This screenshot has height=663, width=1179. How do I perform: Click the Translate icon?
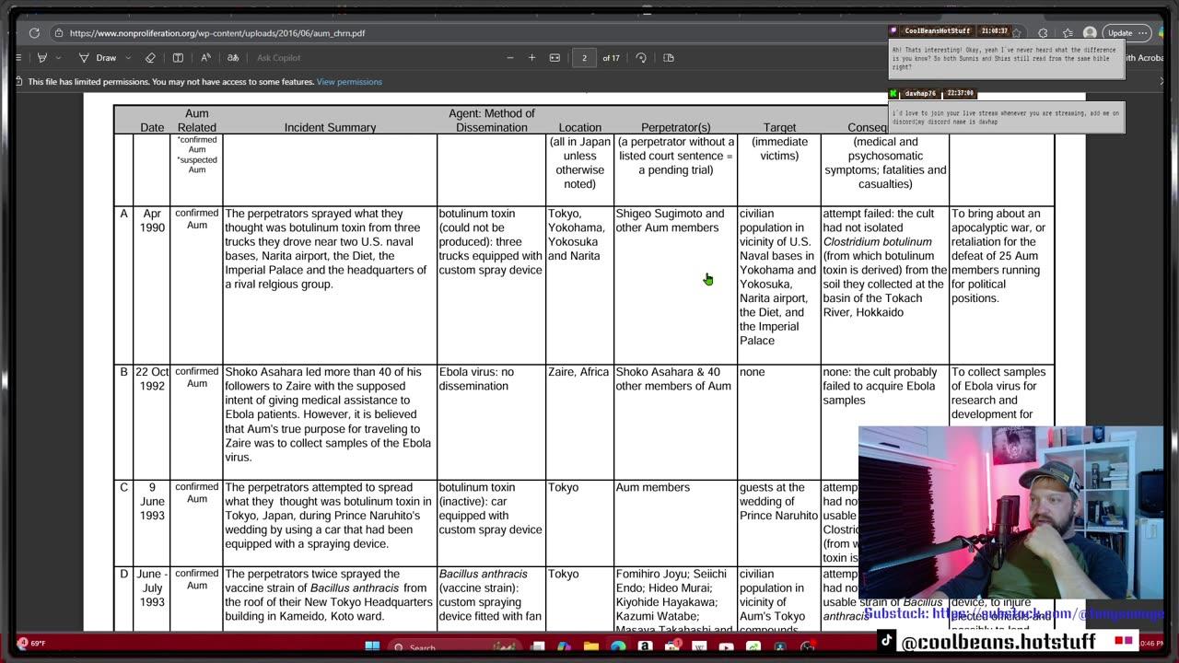(233, 58)
